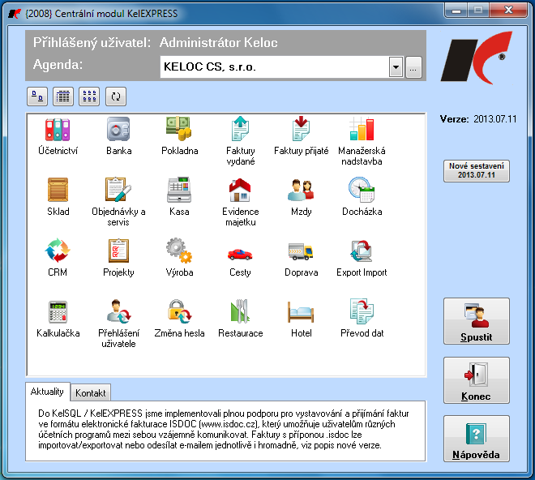Click 'Administrátor Keloc' user name text
The height and width of the screenshot is (480, 535).
[218, 43]
